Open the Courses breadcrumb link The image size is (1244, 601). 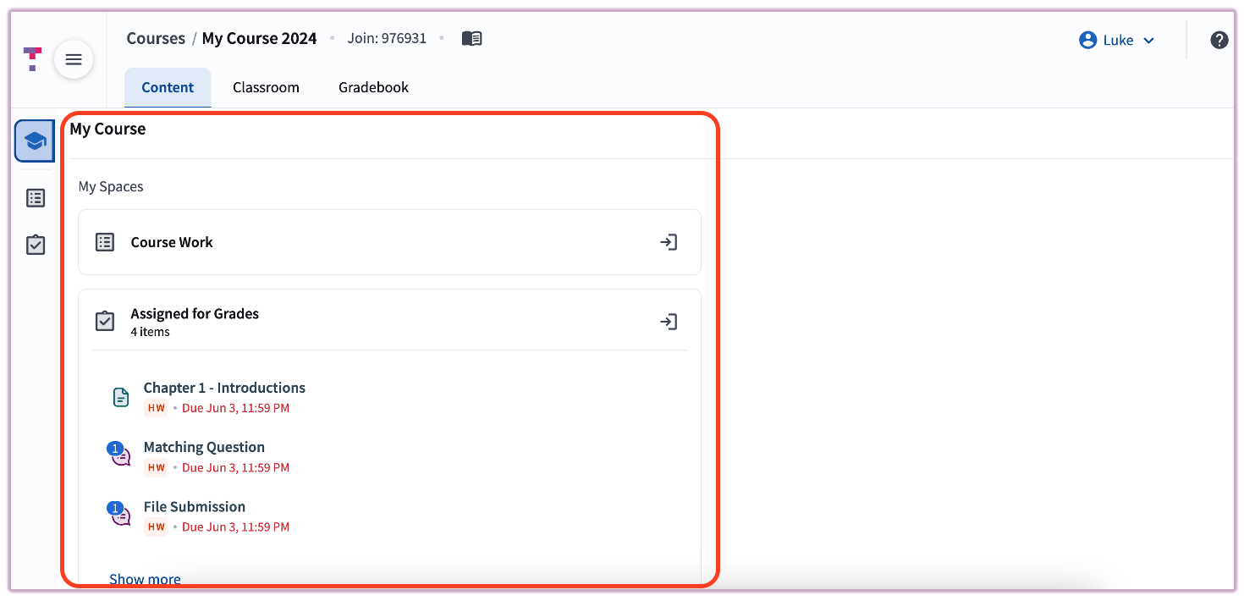click(x=156, y=37)
